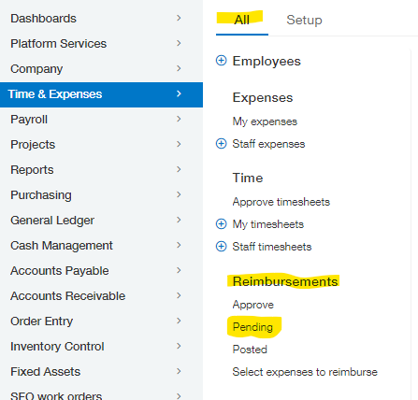
Task: Click the chevron next to Payroll
Action: click(179, 119)
